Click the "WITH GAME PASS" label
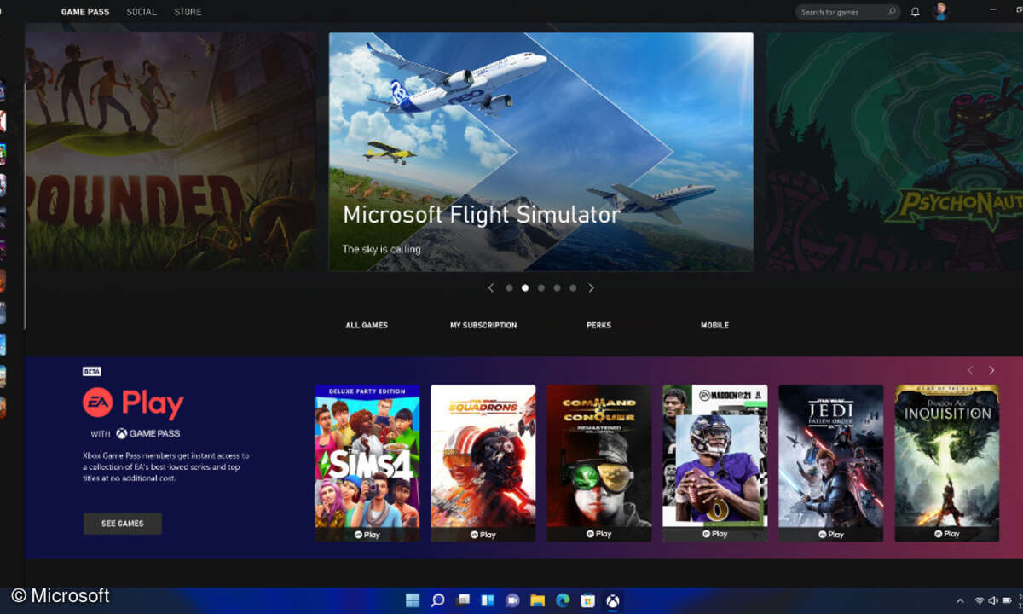The height and width of the screenshot is (614, 1023). (136, 433)
